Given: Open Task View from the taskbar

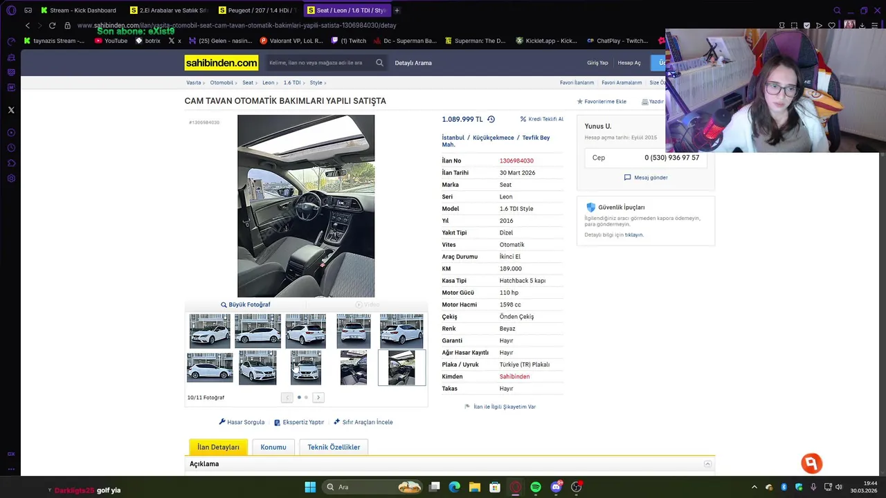Looking at the screenshot, I should [434, 487].
